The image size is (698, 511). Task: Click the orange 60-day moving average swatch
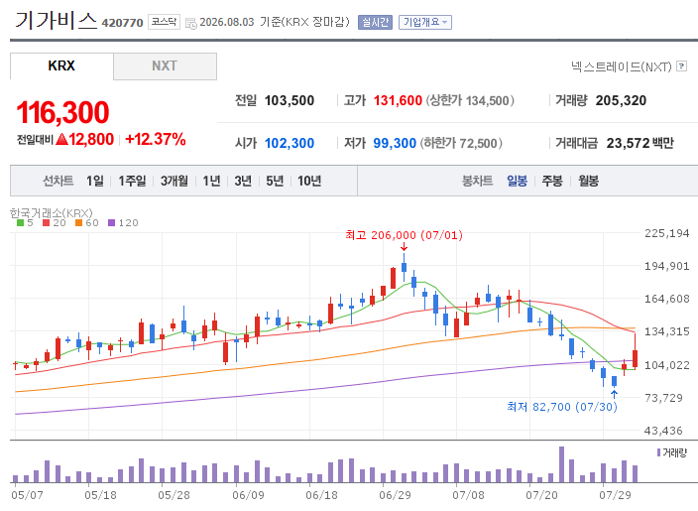click(78, 222)
